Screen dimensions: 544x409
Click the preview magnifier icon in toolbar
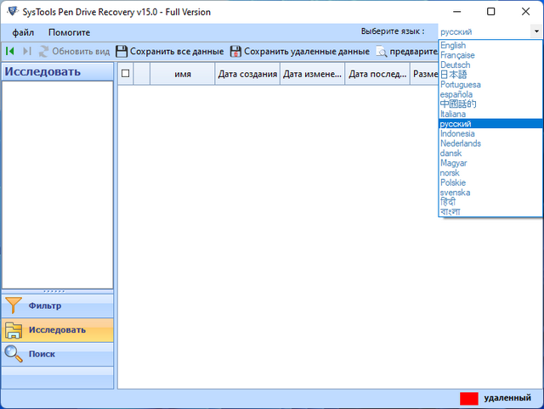(382, 52)
